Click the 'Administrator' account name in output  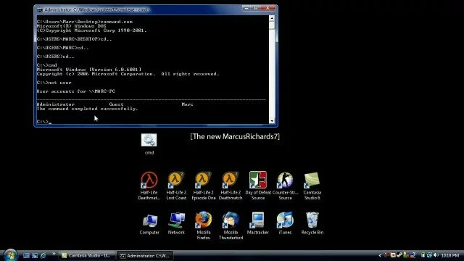pos(55,104)
